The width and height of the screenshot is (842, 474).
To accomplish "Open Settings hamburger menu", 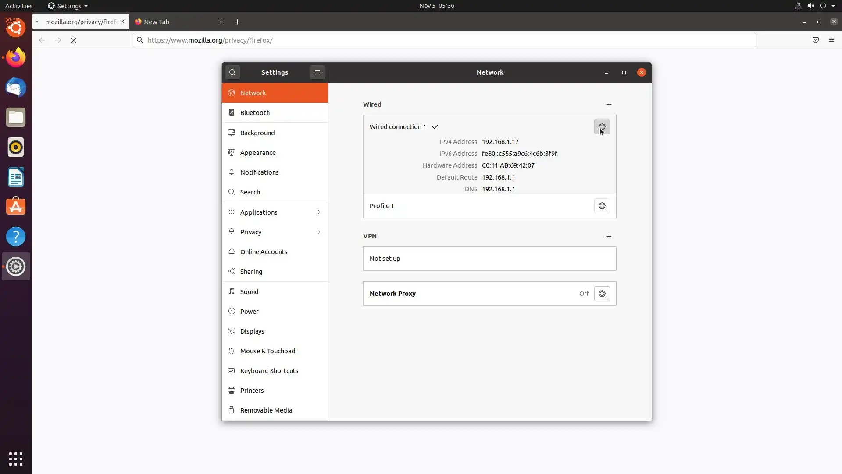I will coord(317,72).
